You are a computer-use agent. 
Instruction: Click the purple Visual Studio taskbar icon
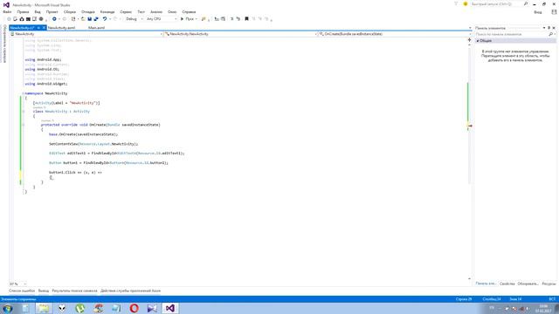point(170,308)
